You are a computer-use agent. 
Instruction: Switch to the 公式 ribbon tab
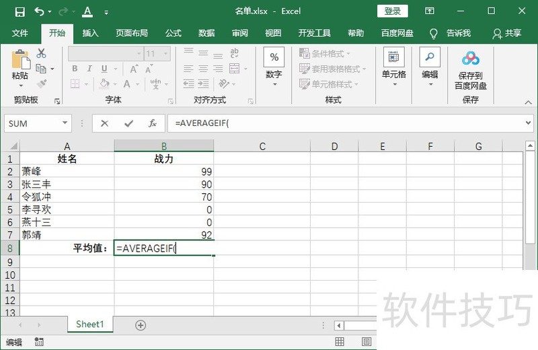pyautogui.click(x=173, y=33)
